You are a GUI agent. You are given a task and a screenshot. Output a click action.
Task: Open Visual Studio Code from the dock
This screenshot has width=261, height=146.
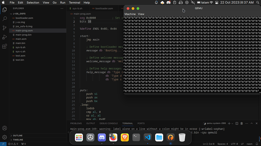pyautogui.click(x=148, y=137)
